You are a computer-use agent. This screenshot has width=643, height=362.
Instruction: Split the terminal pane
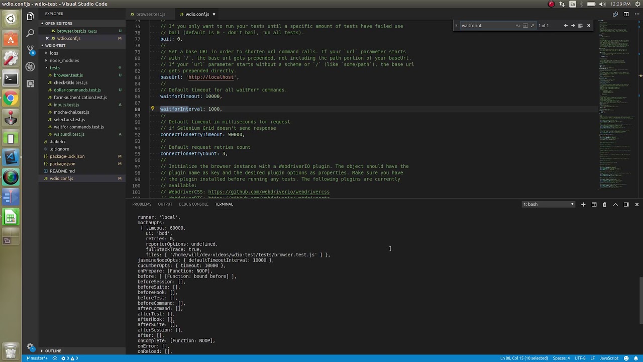(594, 205)
